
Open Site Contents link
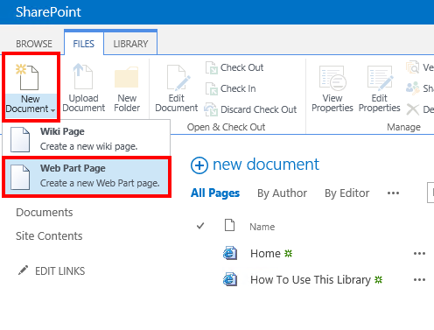coord(49,236)
